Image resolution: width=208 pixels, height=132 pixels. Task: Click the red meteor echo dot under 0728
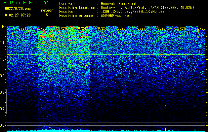pyautogui.click(x=165, y=106)
